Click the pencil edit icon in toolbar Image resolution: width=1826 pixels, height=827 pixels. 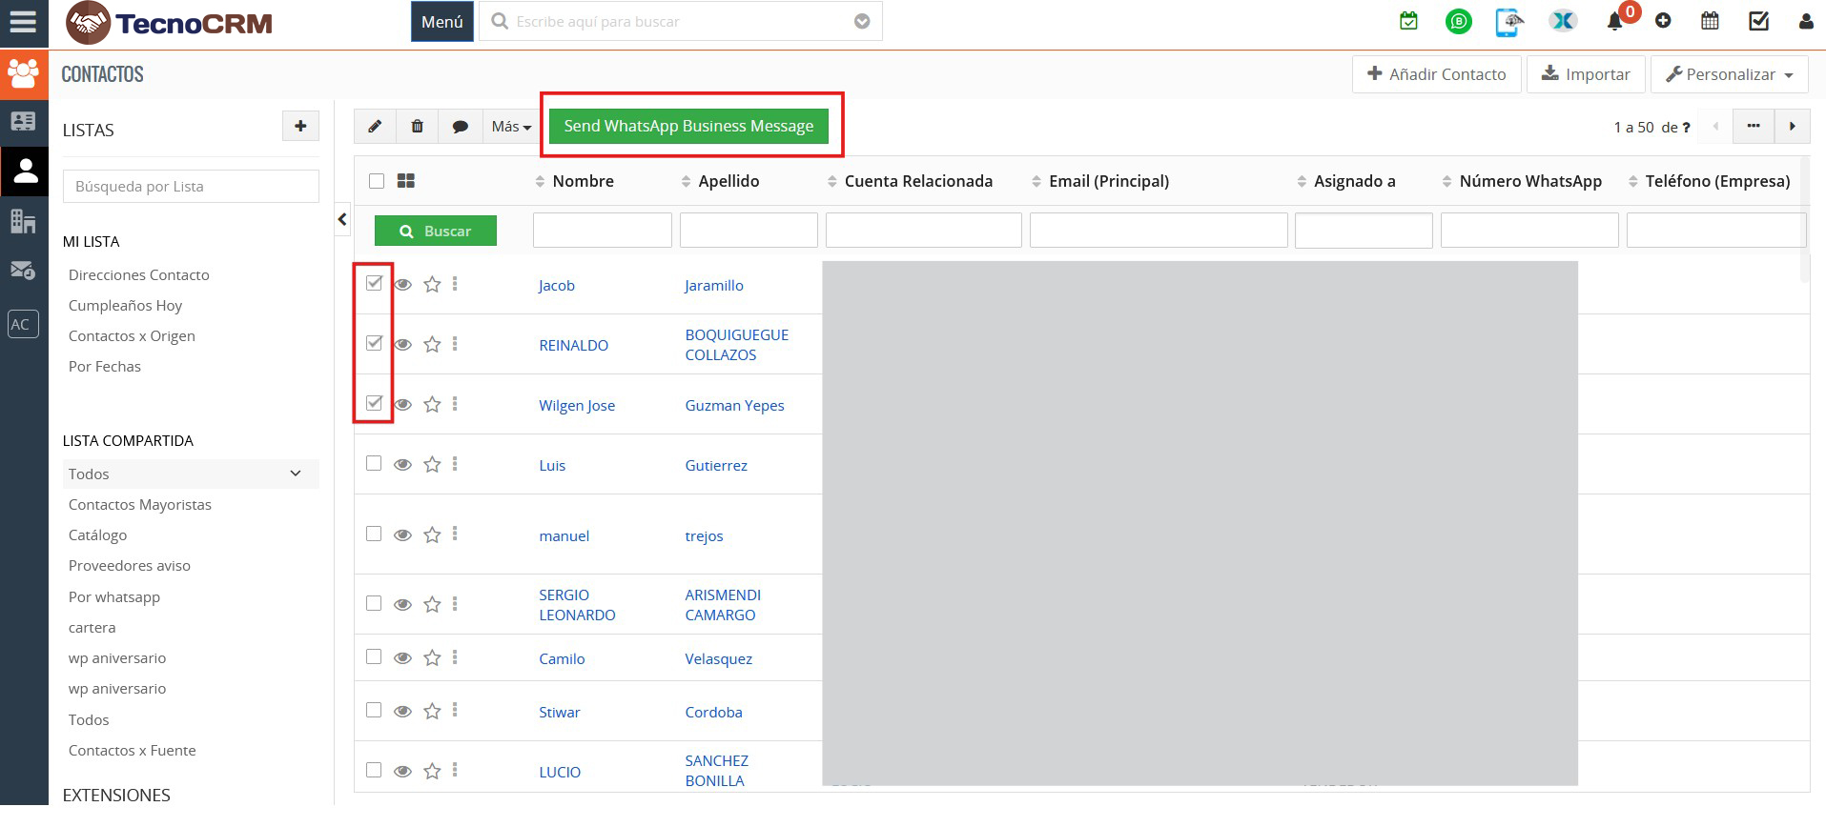click(375, 127)
